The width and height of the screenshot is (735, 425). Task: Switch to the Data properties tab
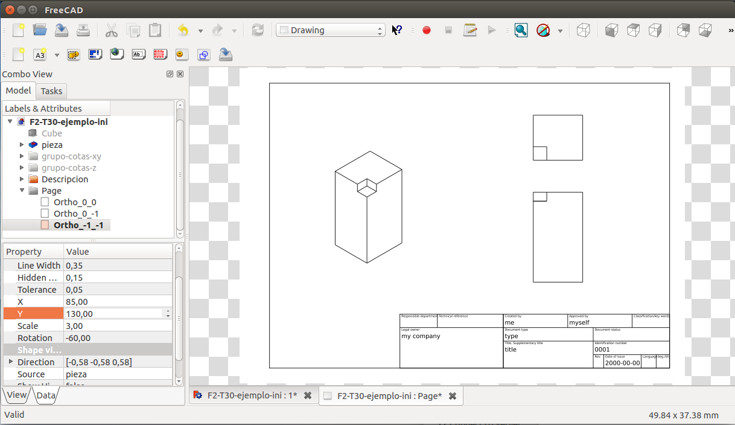coord(45,396)
